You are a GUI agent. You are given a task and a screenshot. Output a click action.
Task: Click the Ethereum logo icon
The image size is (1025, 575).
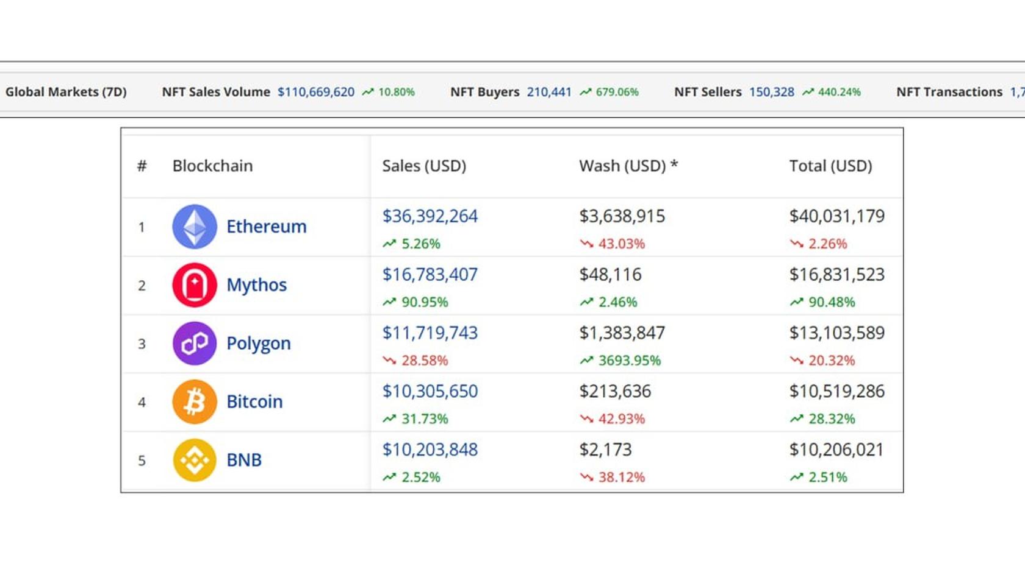coord(195,227)
